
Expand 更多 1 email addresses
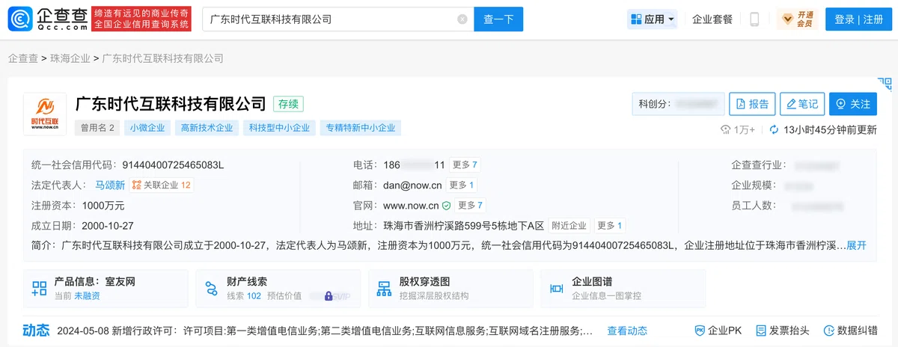pyautogui.click(x=462, y=185)
